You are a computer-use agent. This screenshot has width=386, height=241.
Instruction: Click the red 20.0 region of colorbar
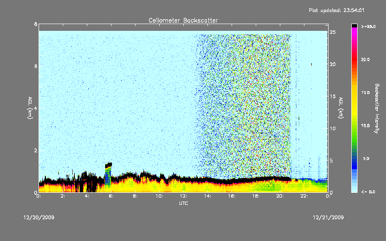(x=354, y=59)
